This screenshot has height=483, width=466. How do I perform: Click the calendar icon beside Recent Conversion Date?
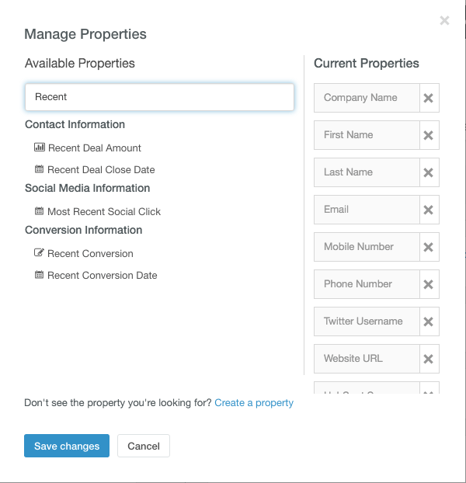39,274
